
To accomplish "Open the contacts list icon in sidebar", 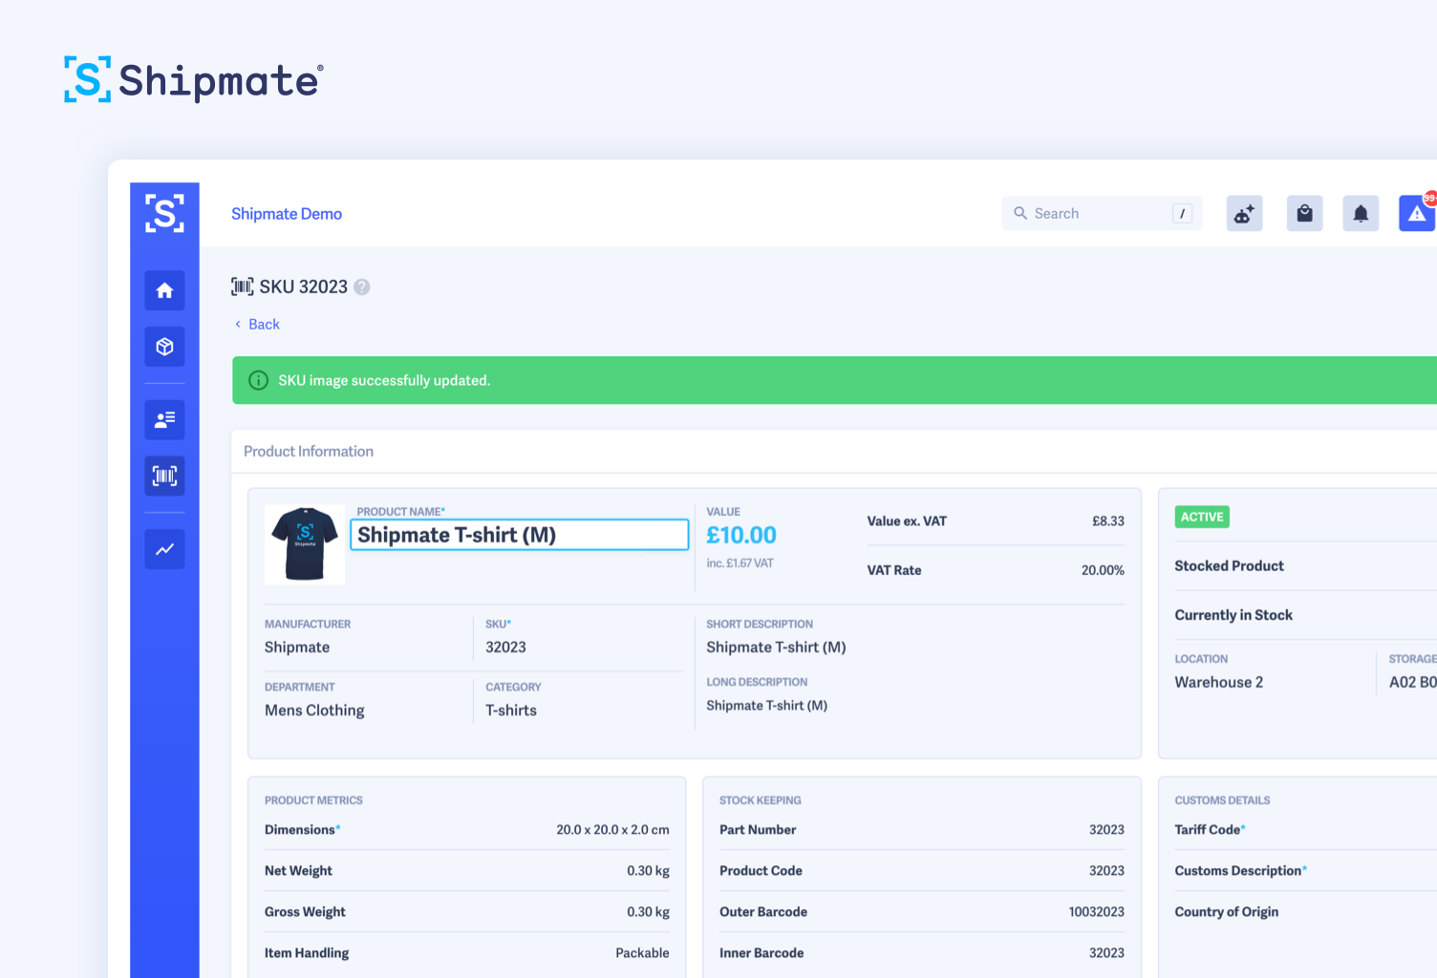I will point(164,419).
